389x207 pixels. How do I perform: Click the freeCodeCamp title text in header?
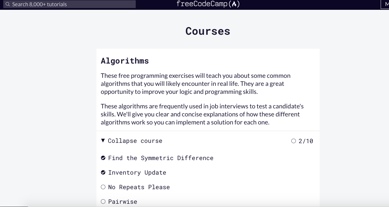pyautogui.click(x=208, y=4)
